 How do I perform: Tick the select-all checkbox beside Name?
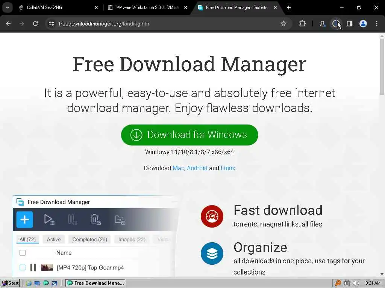tap(23, 253)
